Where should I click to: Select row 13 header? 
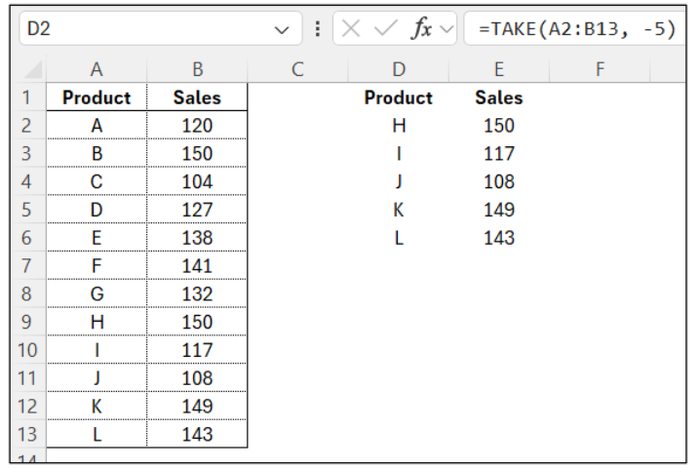[x=27, y=435]
